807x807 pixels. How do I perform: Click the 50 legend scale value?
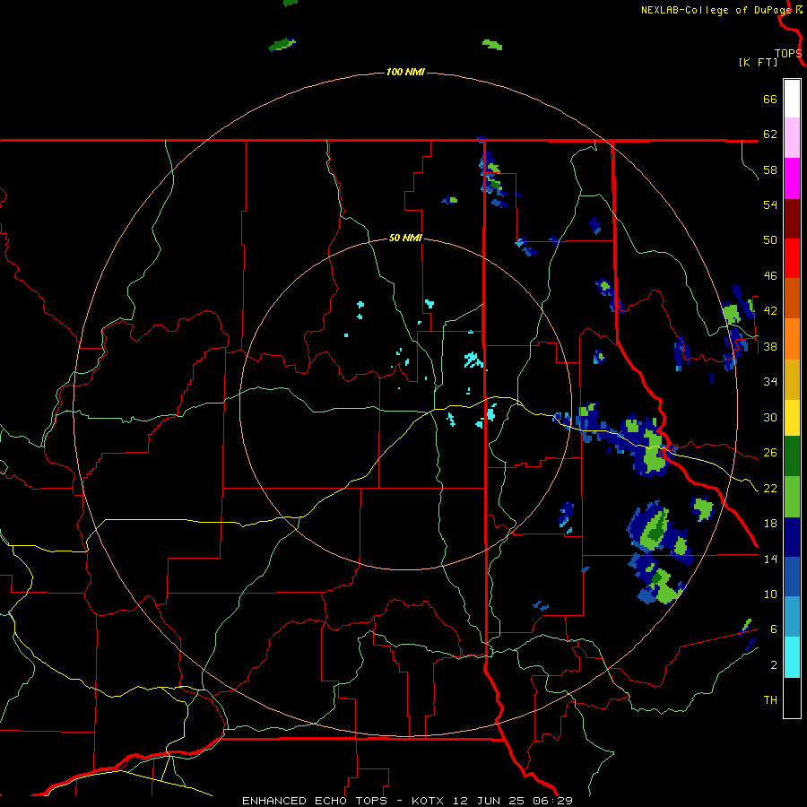pos(770,240)
